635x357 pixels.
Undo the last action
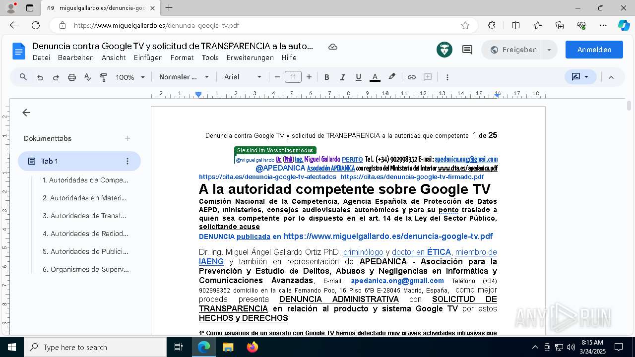(x=40, y=77)
